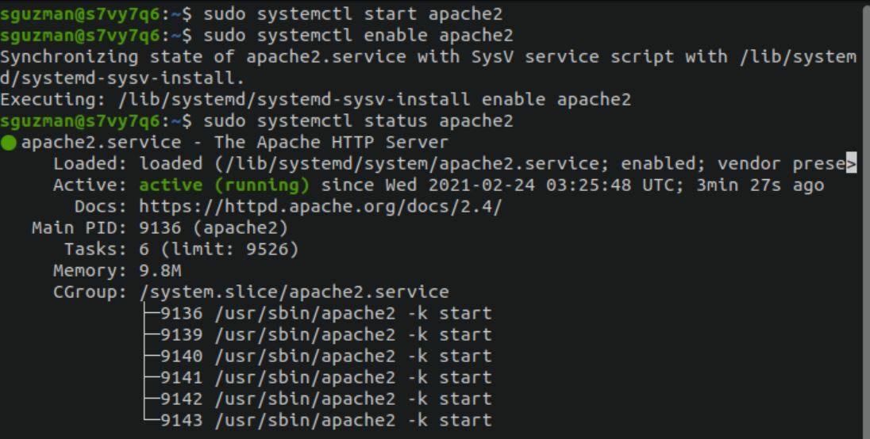Select process 9136 in the CGroup tree

(x=181, y=314)
